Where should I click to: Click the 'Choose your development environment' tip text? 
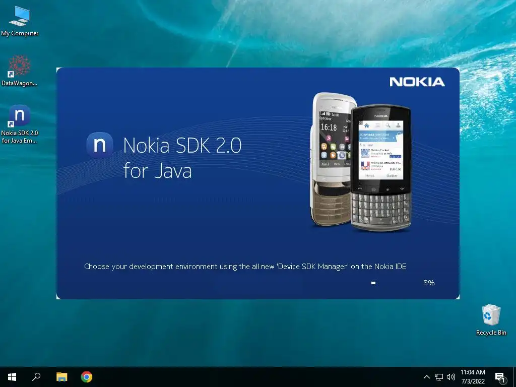(x=245, y=266)
